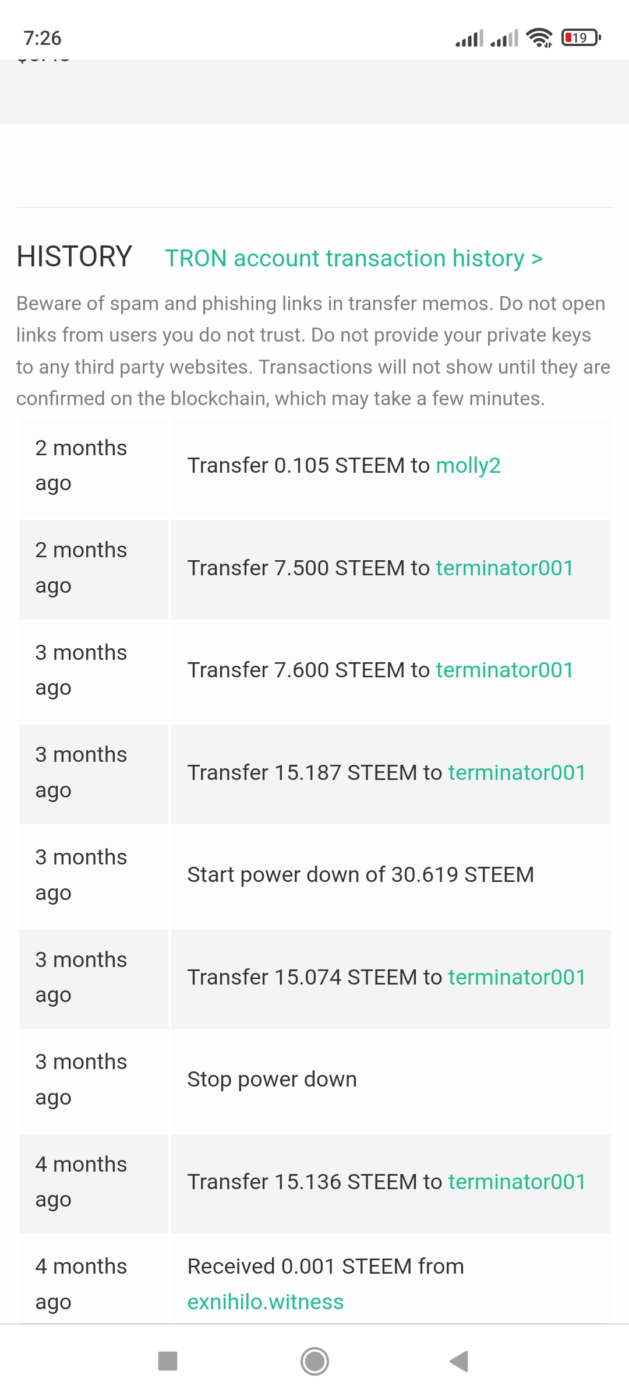The height and width of the screenshot is (1399, 629).
Task: Tap the second cellular signal strength icon
Action: click(x=504, y=38)
